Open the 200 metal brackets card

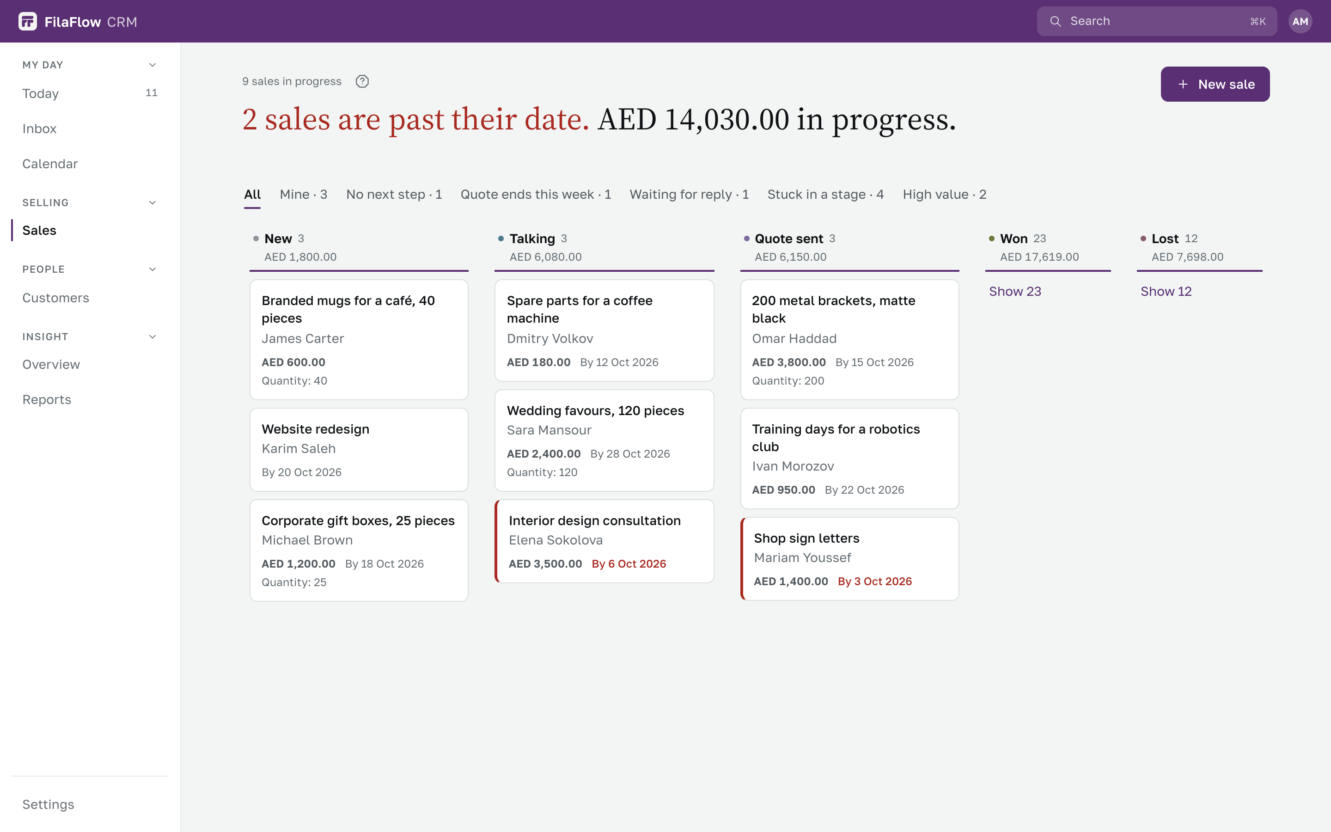(849, 340)
